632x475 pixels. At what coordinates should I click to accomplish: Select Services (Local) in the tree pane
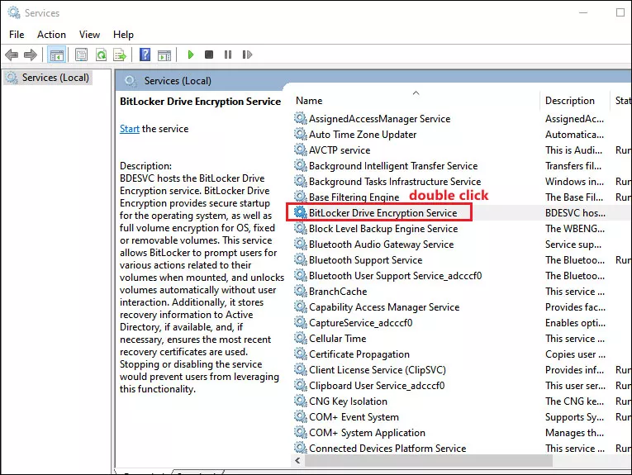pos(55,78)
